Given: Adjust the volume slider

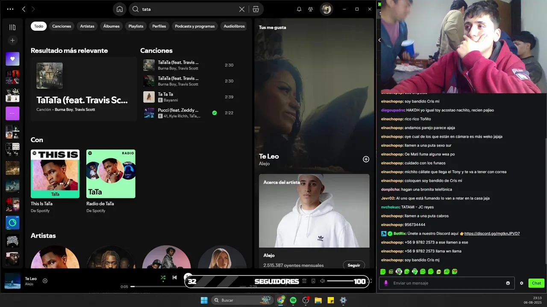Looking at the screenshot, I should coord(341,281).
